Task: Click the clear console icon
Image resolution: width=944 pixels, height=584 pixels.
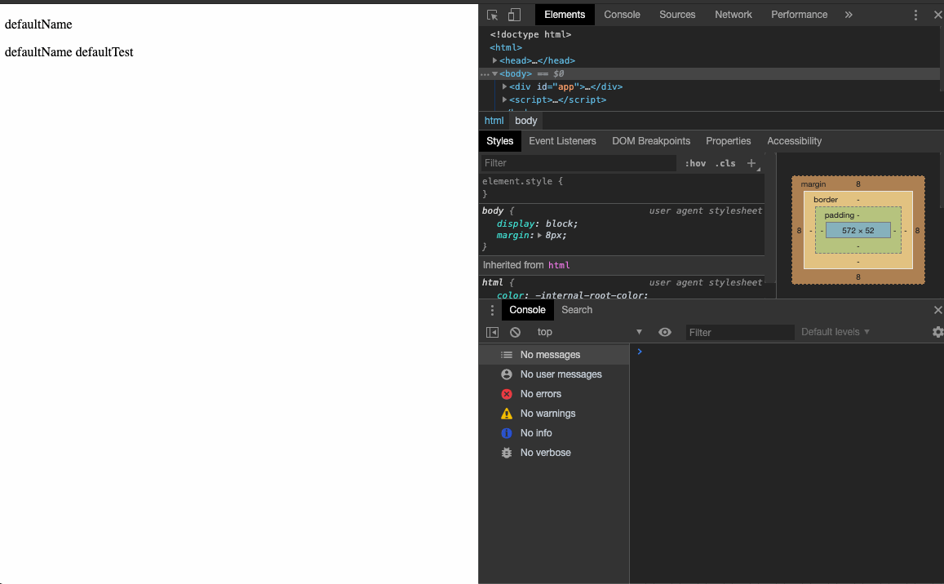Action: [x=515, y=332]
